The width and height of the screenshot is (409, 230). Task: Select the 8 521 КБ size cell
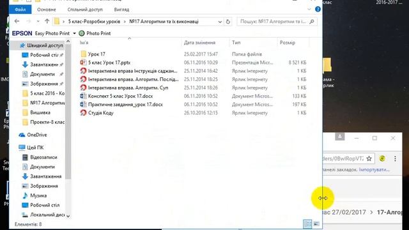pyautogui.click(x=297, y=63)
